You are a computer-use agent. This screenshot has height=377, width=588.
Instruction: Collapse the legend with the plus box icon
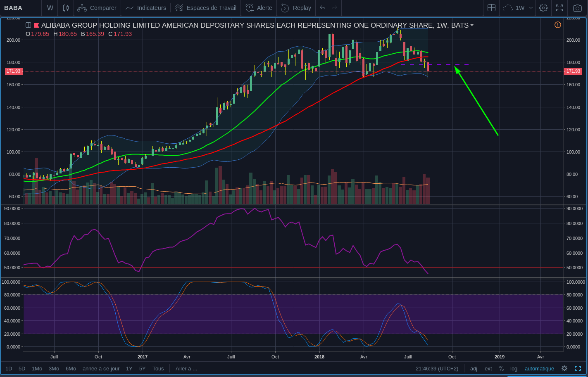tap(29, 25)
